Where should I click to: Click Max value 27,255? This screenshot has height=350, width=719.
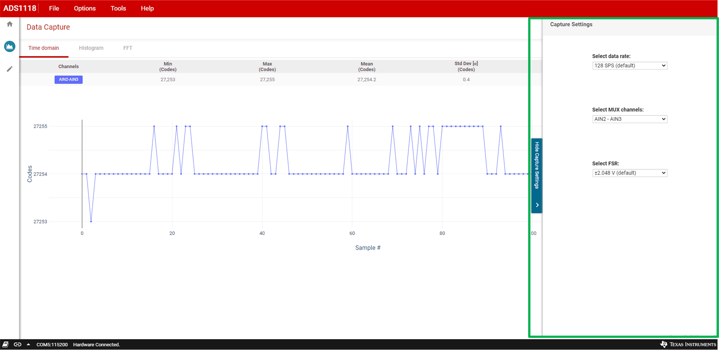267,80
